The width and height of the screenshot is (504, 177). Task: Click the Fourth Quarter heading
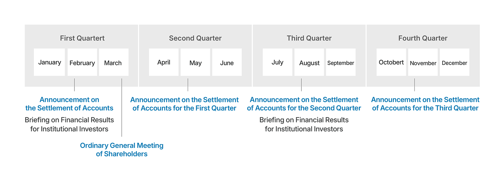(423, 38)
